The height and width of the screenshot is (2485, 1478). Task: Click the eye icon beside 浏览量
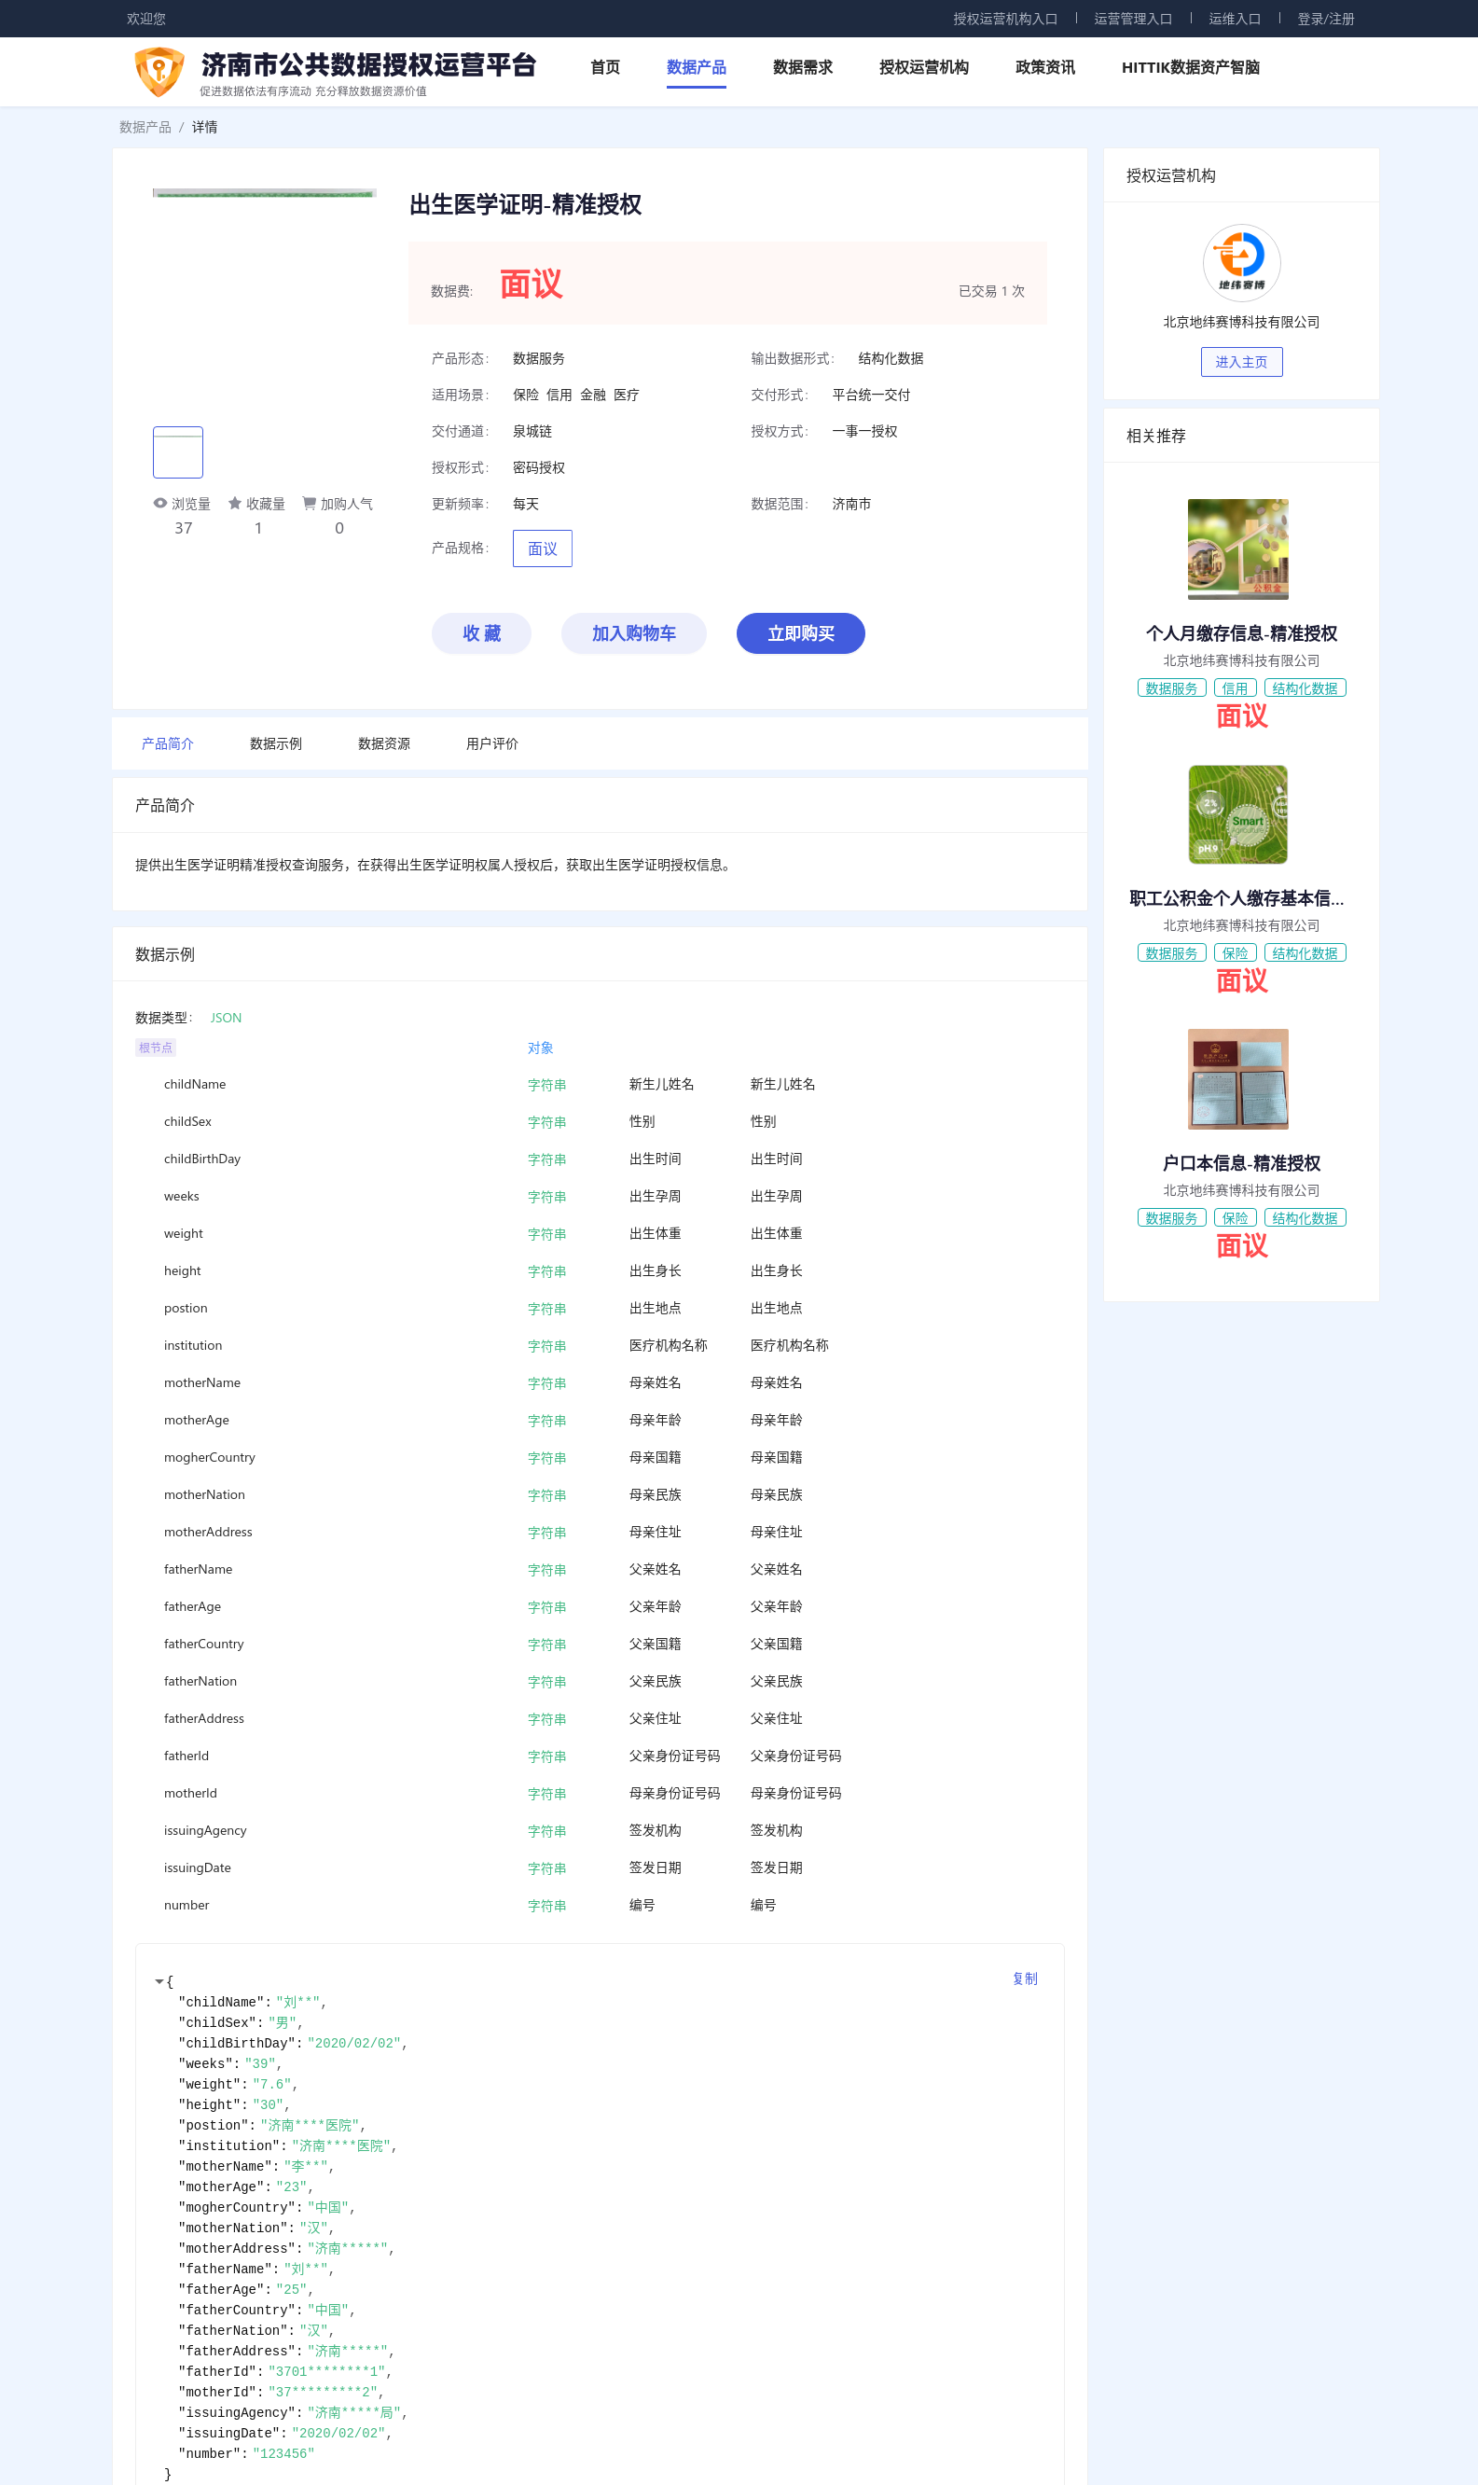[x=160, y=503]
